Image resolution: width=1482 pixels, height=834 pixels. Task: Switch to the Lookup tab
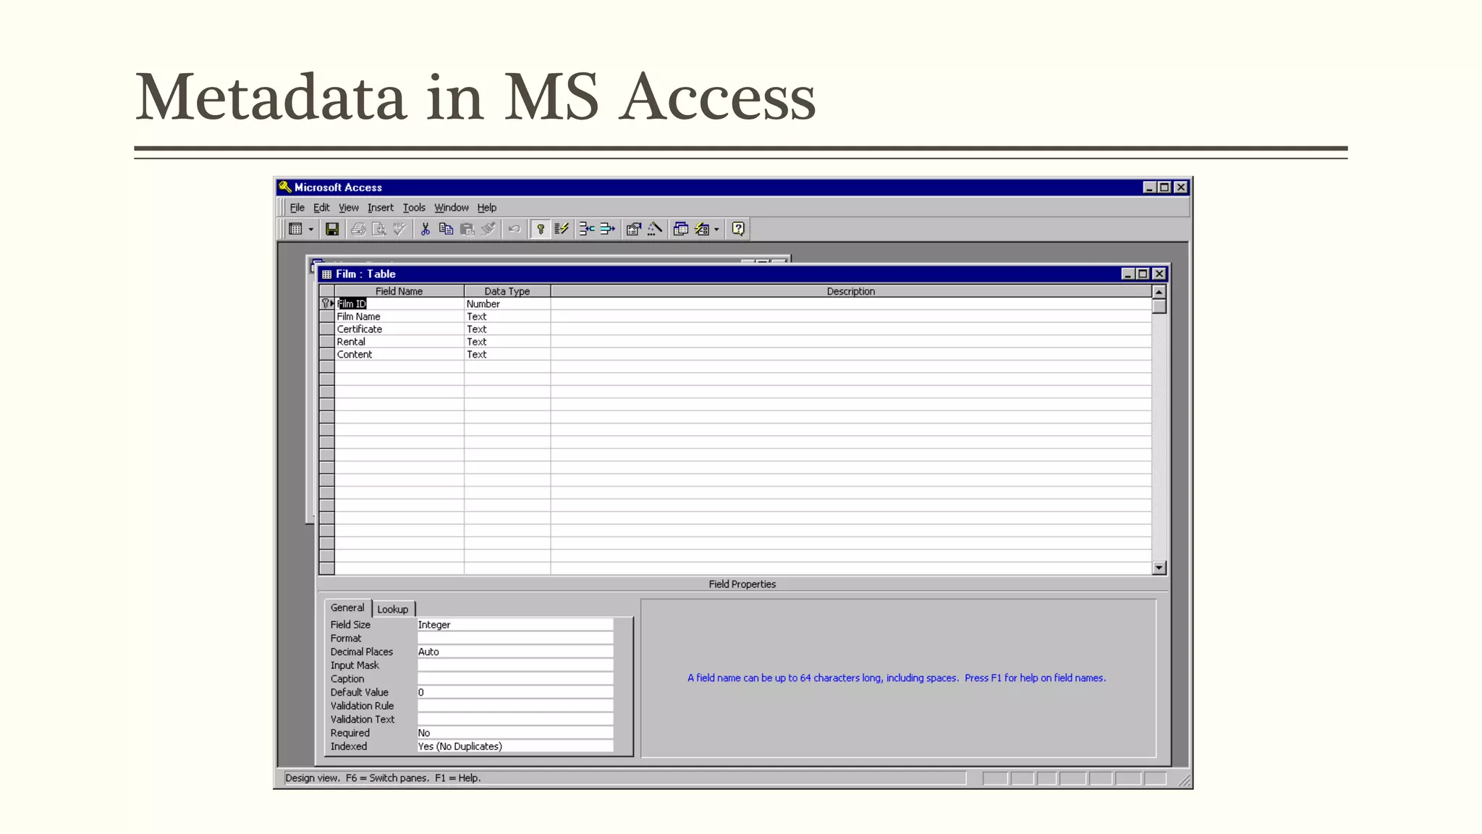point(393,610)
